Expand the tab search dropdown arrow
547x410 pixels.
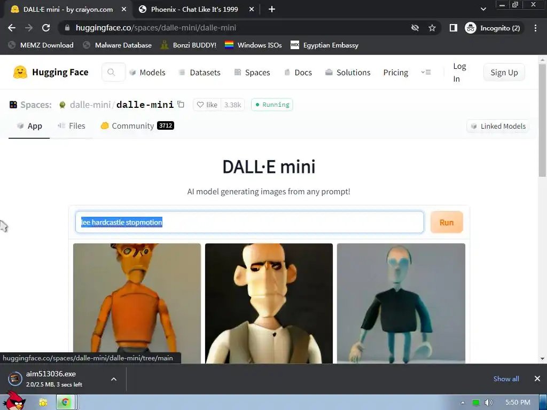[x=483, y=10]
